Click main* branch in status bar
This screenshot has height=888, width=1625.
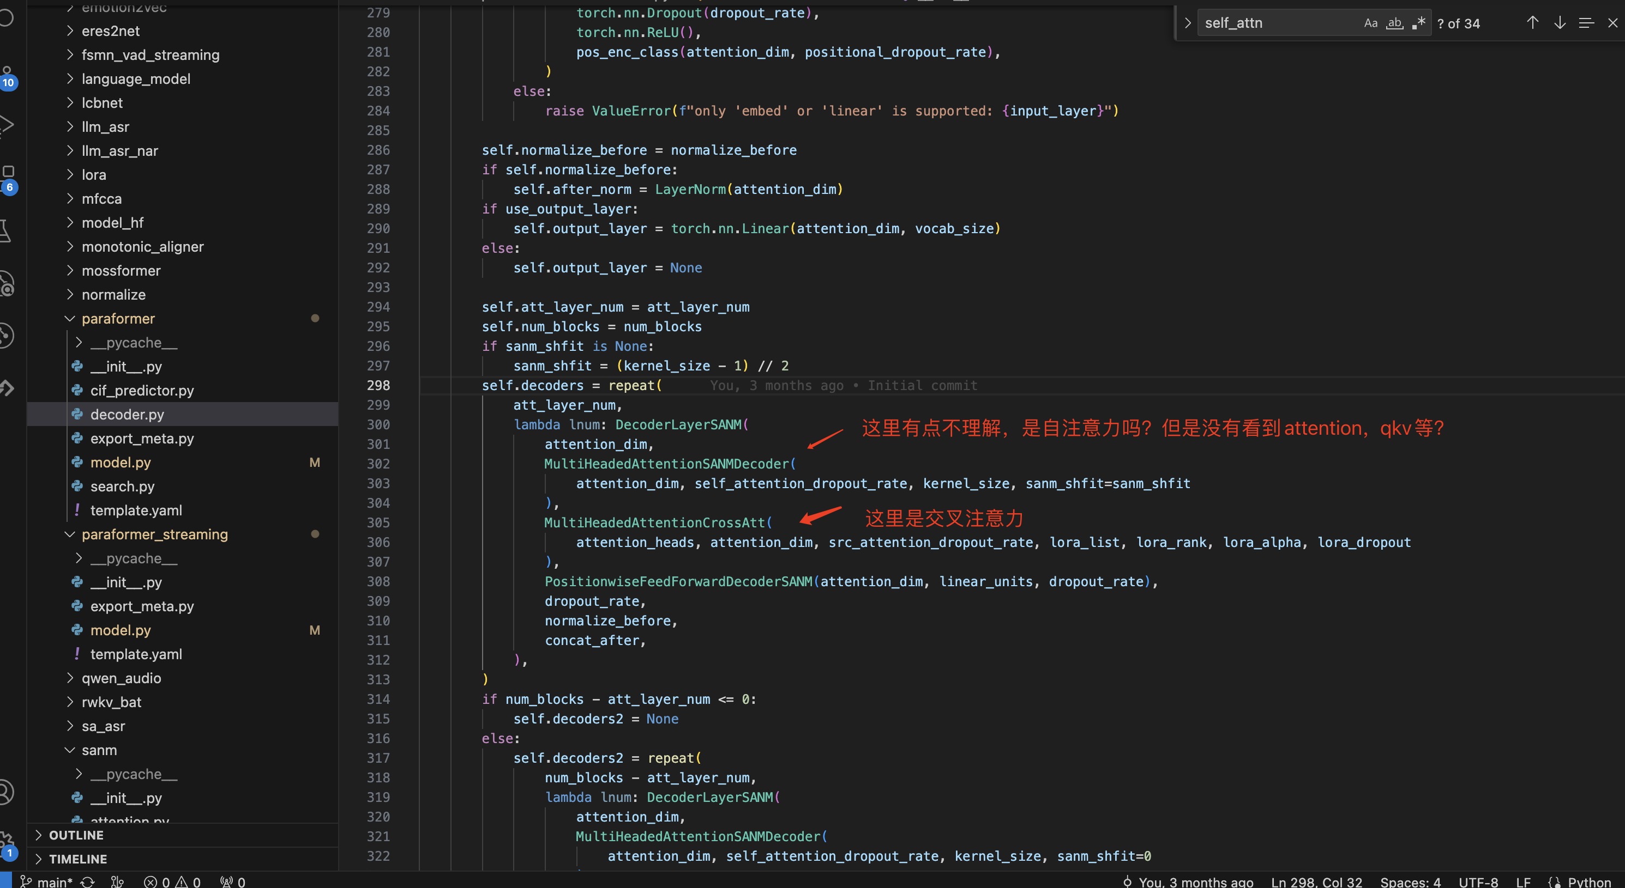pyautogui.click(x=47, y=881)
